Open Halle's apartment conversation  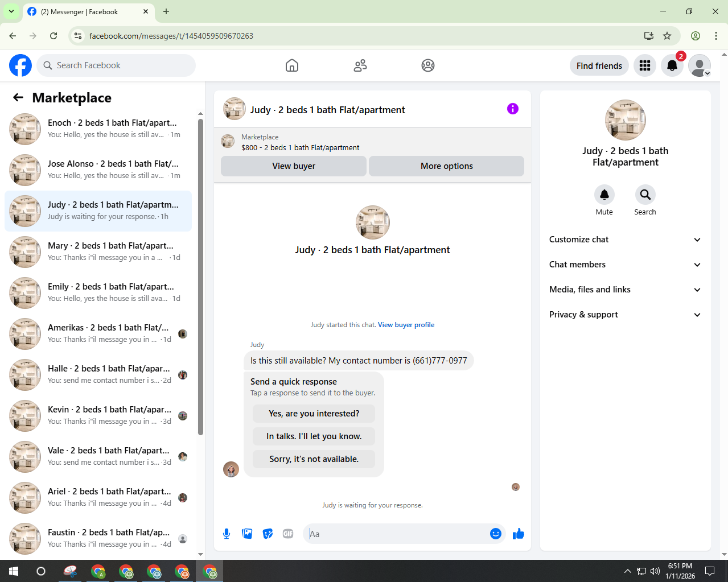coord(98,375)
